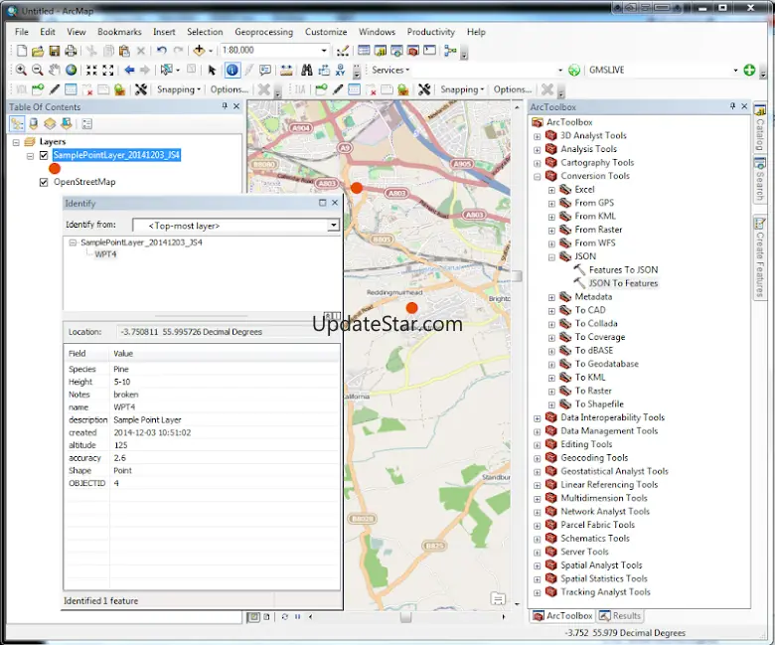
Task: Click the List By Source icon
Action: tap(34, 124)
